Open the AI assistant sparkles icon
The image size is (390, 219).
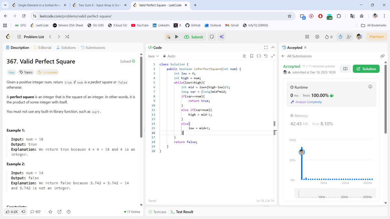pos(222,37)
